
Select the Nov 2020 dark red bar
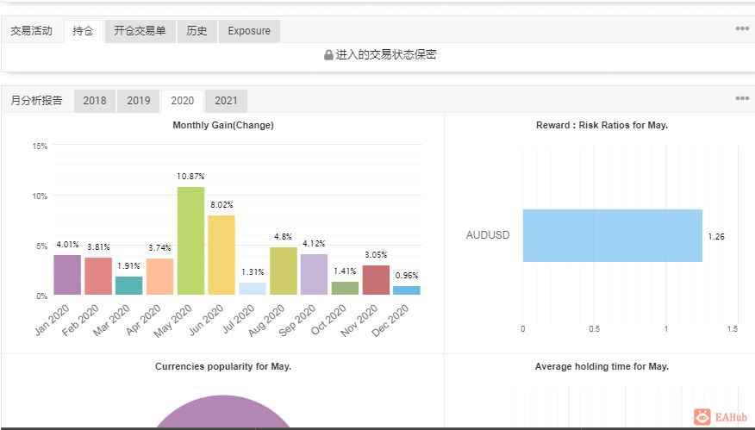pos(376,280)
